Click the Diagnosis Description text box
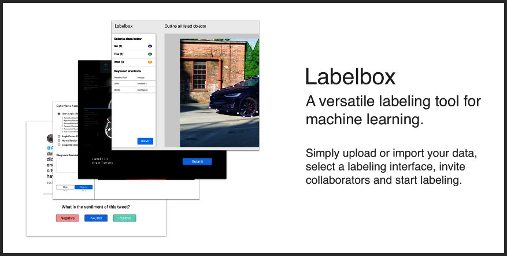507x256 pixels. coord(67,165)
